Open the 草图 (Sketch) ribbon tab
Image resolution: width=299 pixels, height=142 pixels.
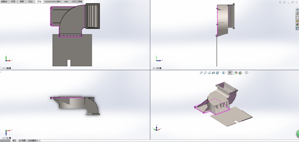tap(22, 2)
